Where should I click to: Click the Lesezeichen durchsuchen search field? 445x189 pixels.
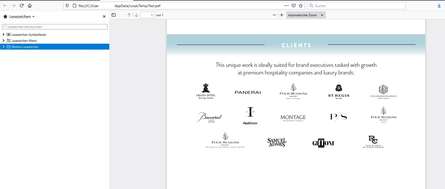tap(55, 27)
